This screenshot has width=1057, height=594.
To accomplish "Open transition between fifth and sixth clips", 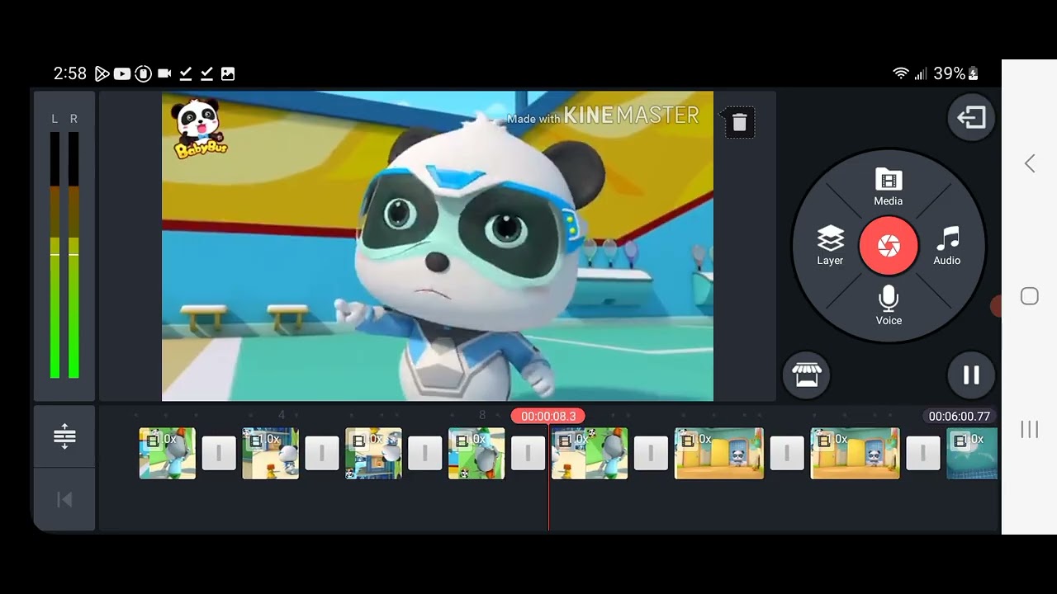I will [651, 453].
